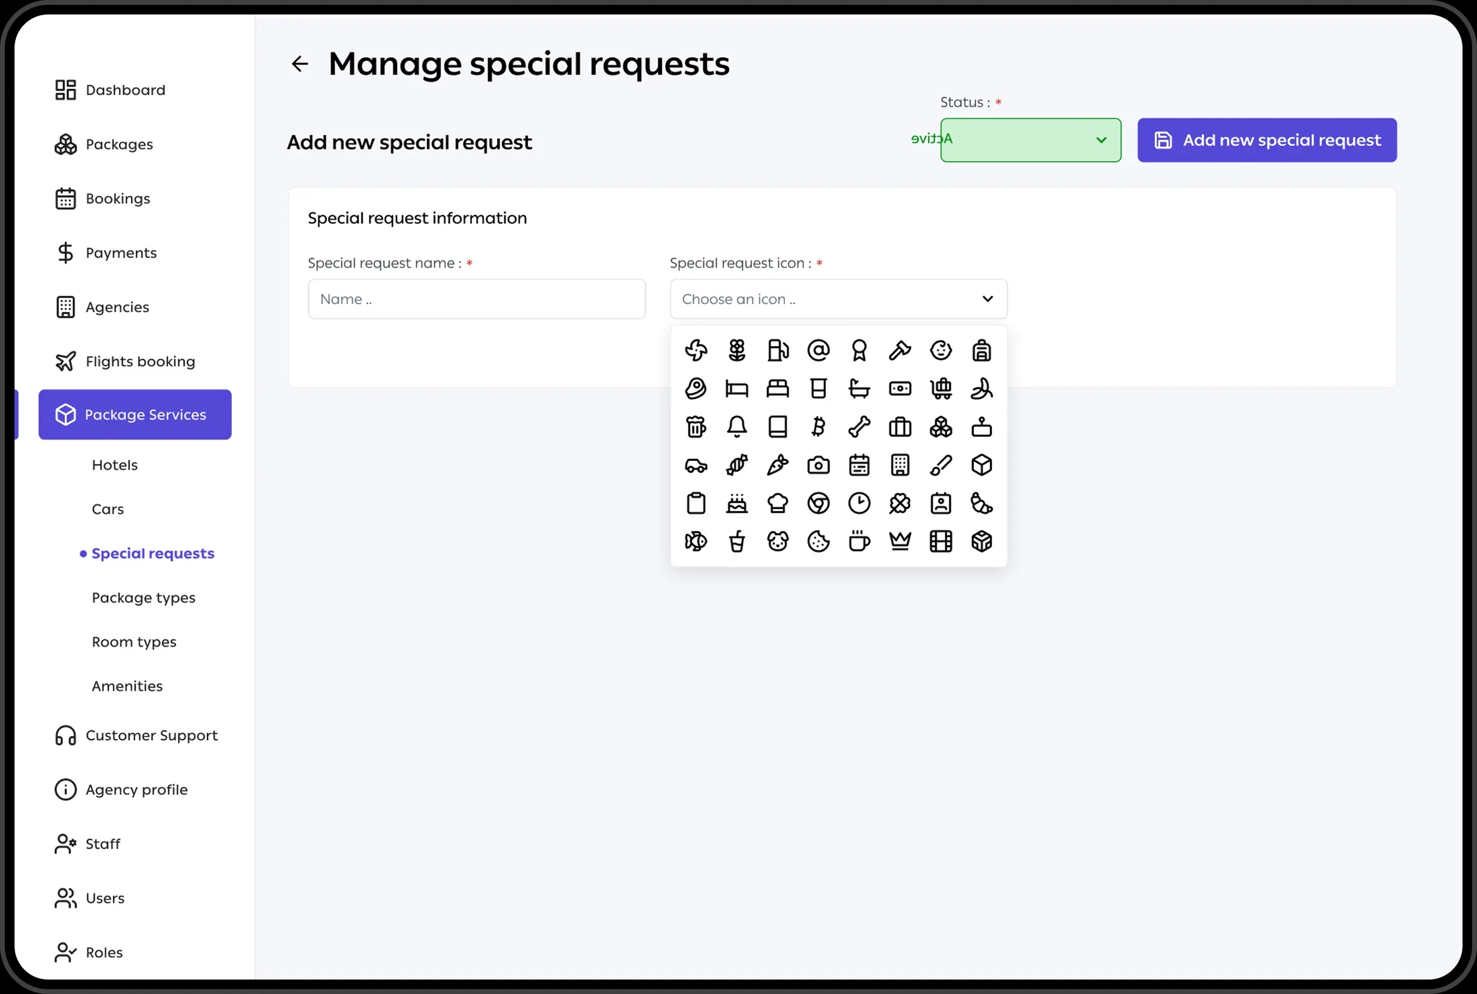Focus the Special request name field
Image resolution: width=1477 pixels, height=994 pixels.
pos(476,299)
